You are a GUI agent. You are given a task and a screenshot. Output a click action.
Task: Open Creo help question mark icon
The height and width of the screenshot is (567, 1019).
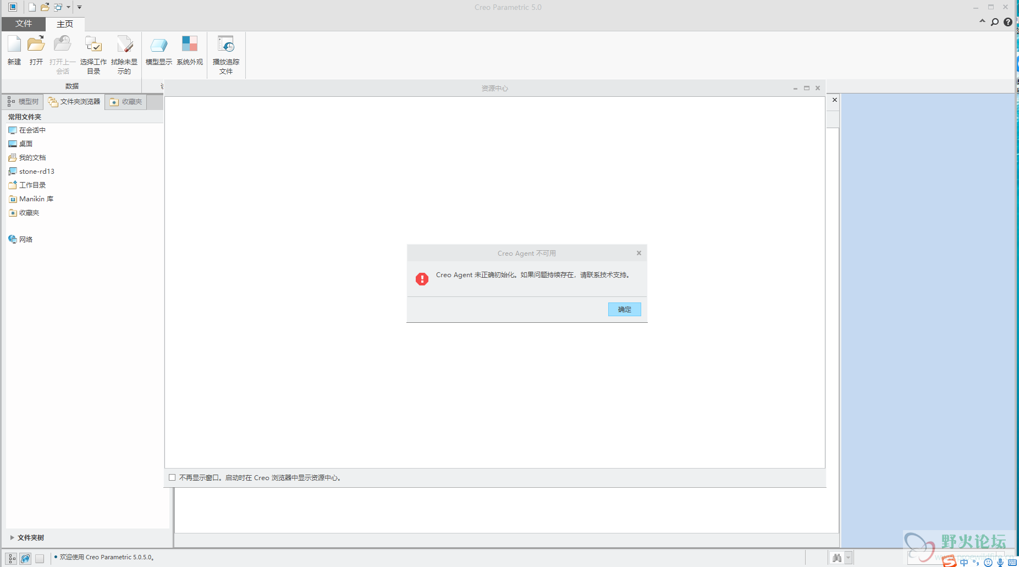tap(1008, 22)
